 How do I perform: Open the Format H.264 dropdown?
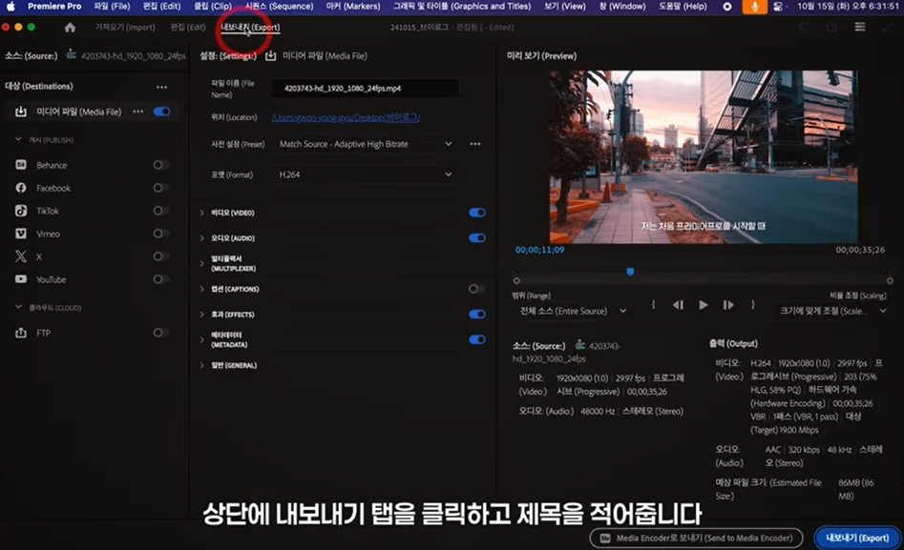366,174
